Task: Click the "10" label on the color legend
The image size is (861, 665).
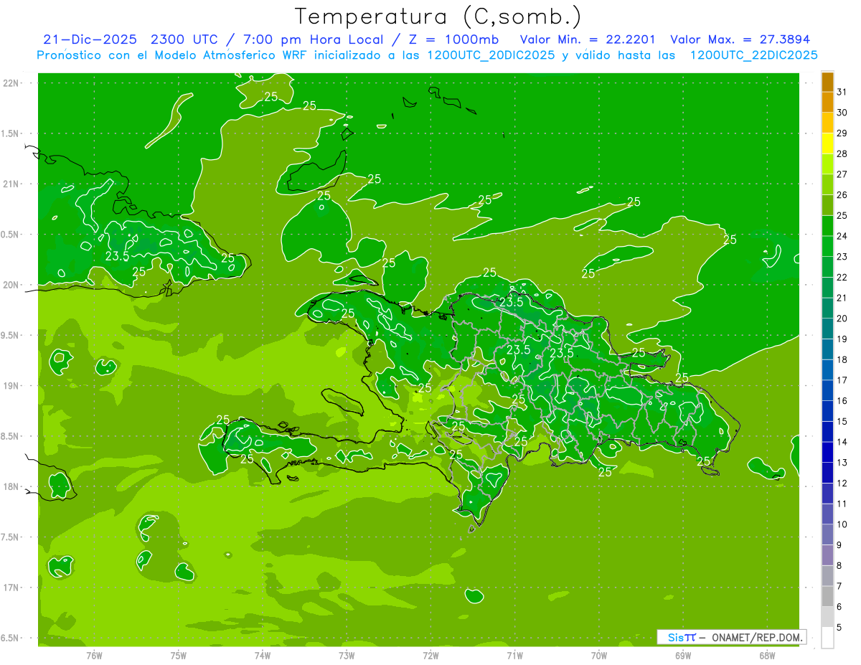Action: coord(842,524)
